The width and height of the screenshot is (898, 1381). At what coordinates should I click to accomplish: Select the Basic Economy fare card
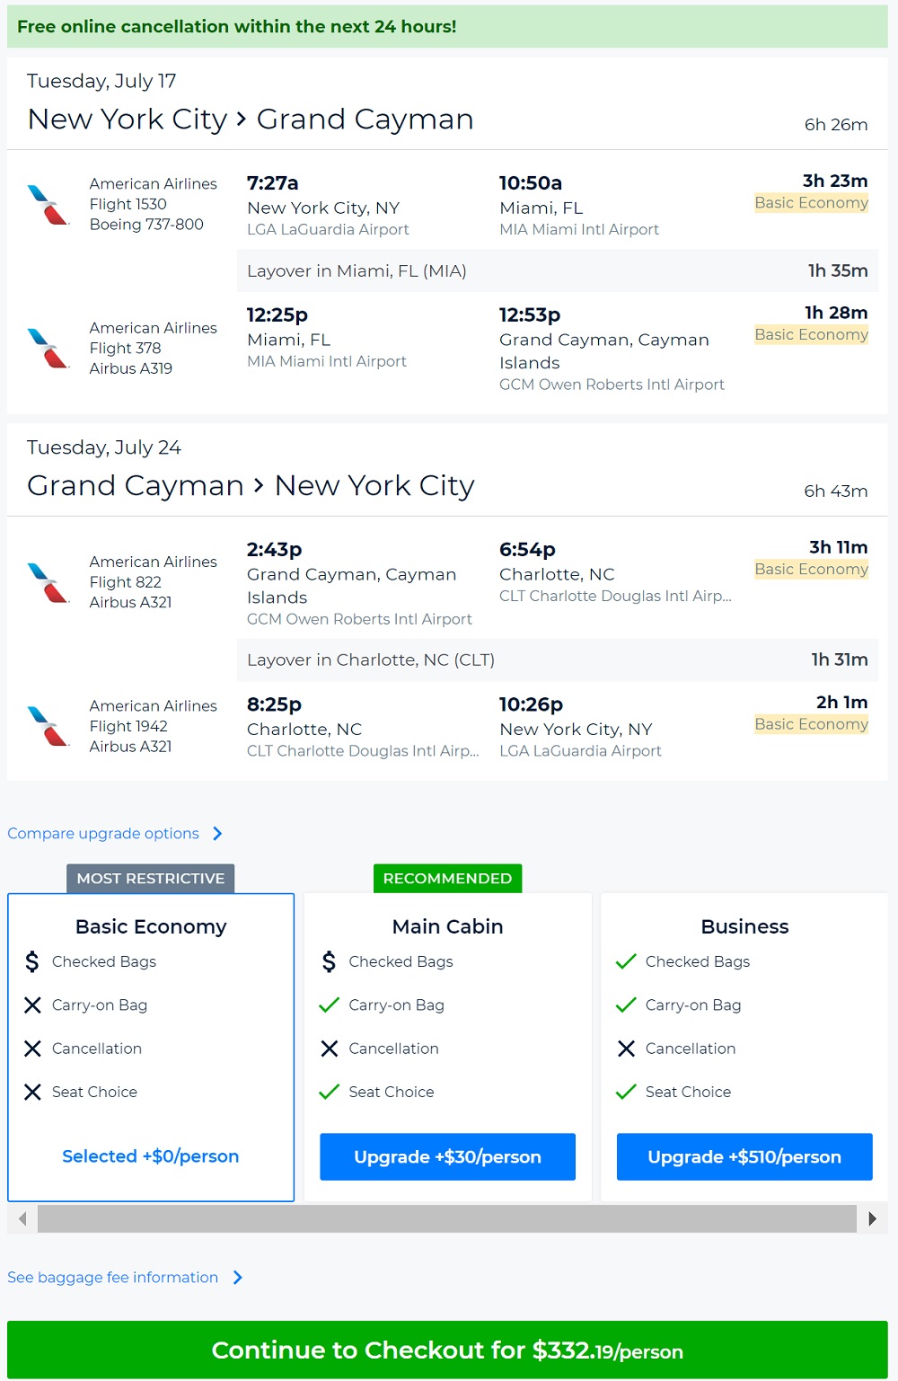[151, 927]
